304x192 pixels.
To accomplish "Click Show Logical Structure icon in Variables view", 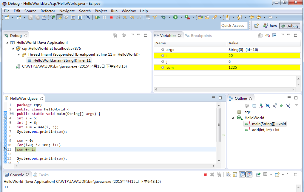I will pyautogui.click(x=267, y=35).
